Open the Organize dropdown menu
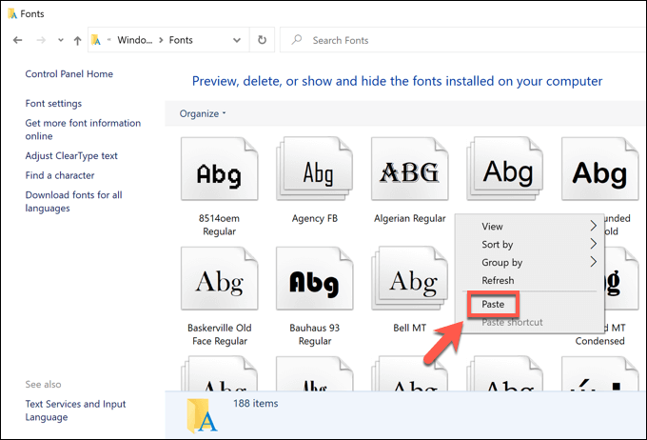Screen dimensions: 647x440 203,114
